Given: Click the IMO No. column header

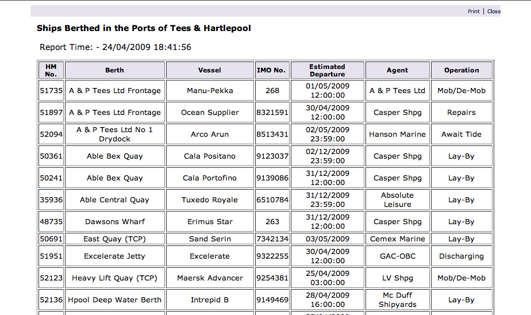Looking at the screenshot, I should pyautogui.click(x=271, y=70).
